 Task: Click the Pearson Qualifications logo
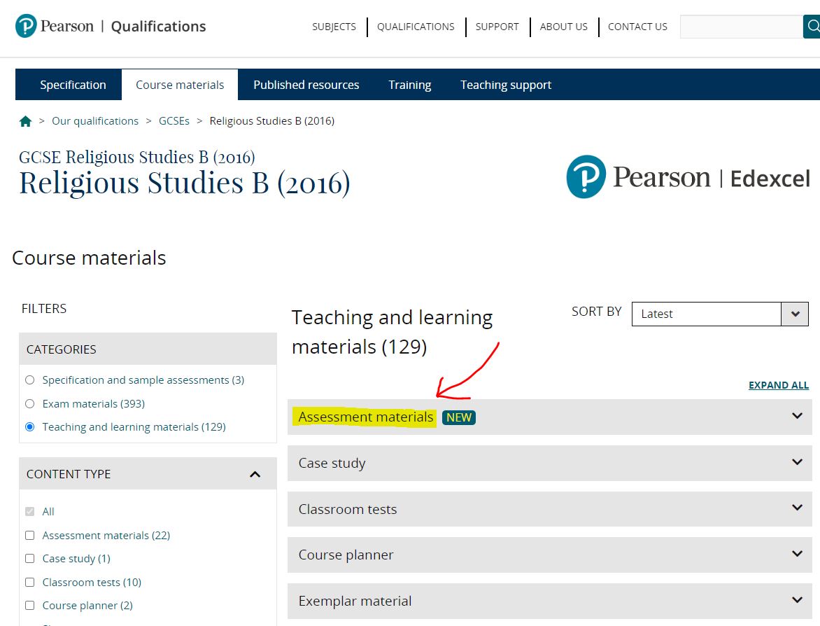coord(111,27)
